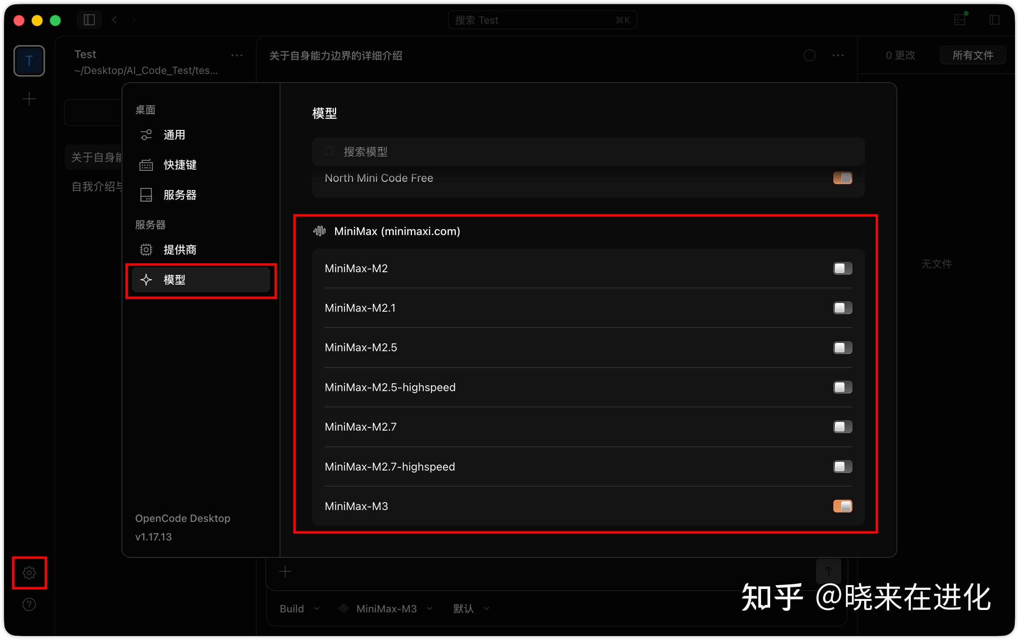Open settings via the gear icon

click(29, 573)
